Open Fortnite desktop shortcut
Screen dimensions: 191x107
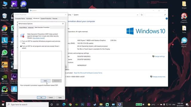[14, 90]
